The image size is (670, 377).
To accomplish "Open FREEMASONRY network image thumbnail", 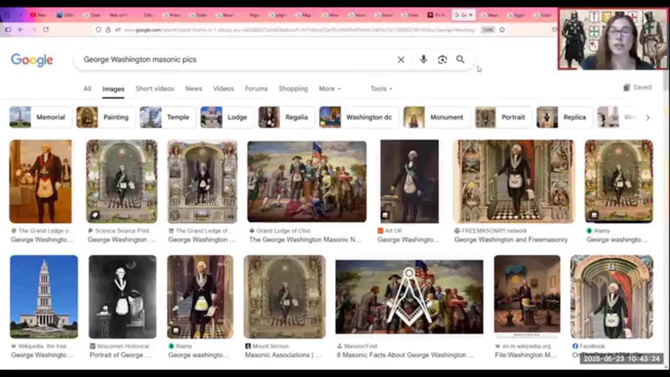I will pos(513,181).
